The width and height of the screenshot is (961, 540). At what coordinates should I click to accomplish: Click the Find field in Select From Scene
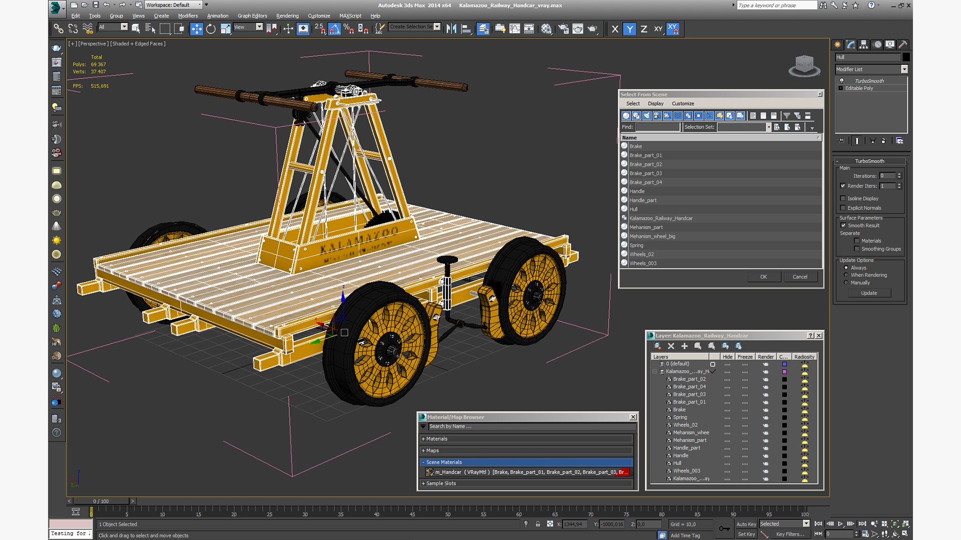pos(658,127)
